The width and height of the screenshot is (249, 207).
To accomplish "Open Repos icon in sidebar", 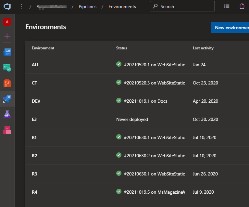I will click(x=7, y=83).
